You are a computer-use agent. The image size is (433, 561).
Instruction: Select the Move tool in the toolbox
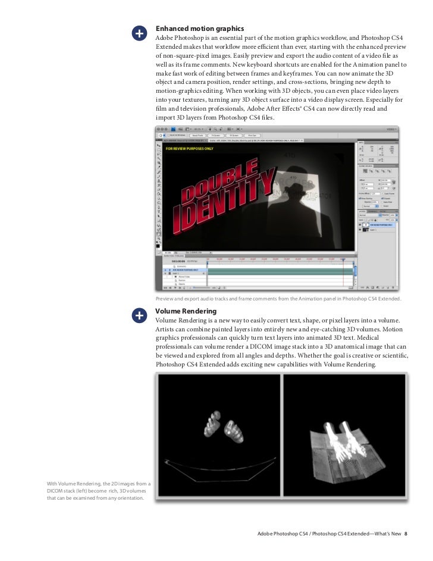159,146
